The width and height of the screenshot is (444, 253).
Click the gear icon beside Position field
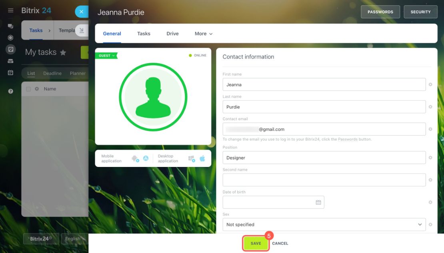430,157
